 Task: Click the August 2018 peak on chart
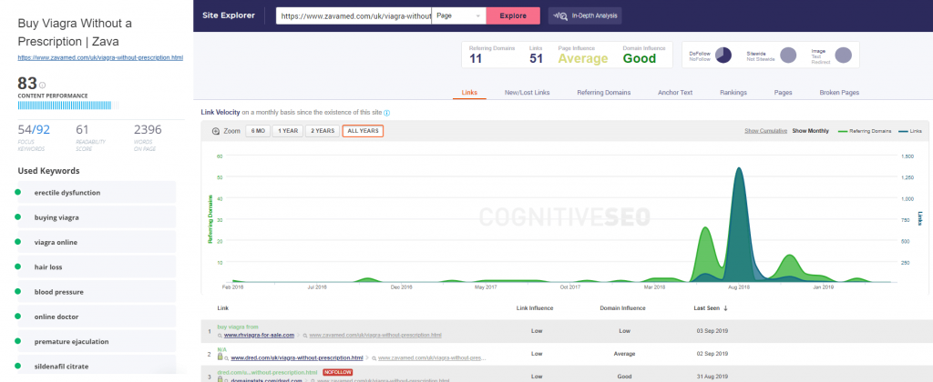pos(738,168)
